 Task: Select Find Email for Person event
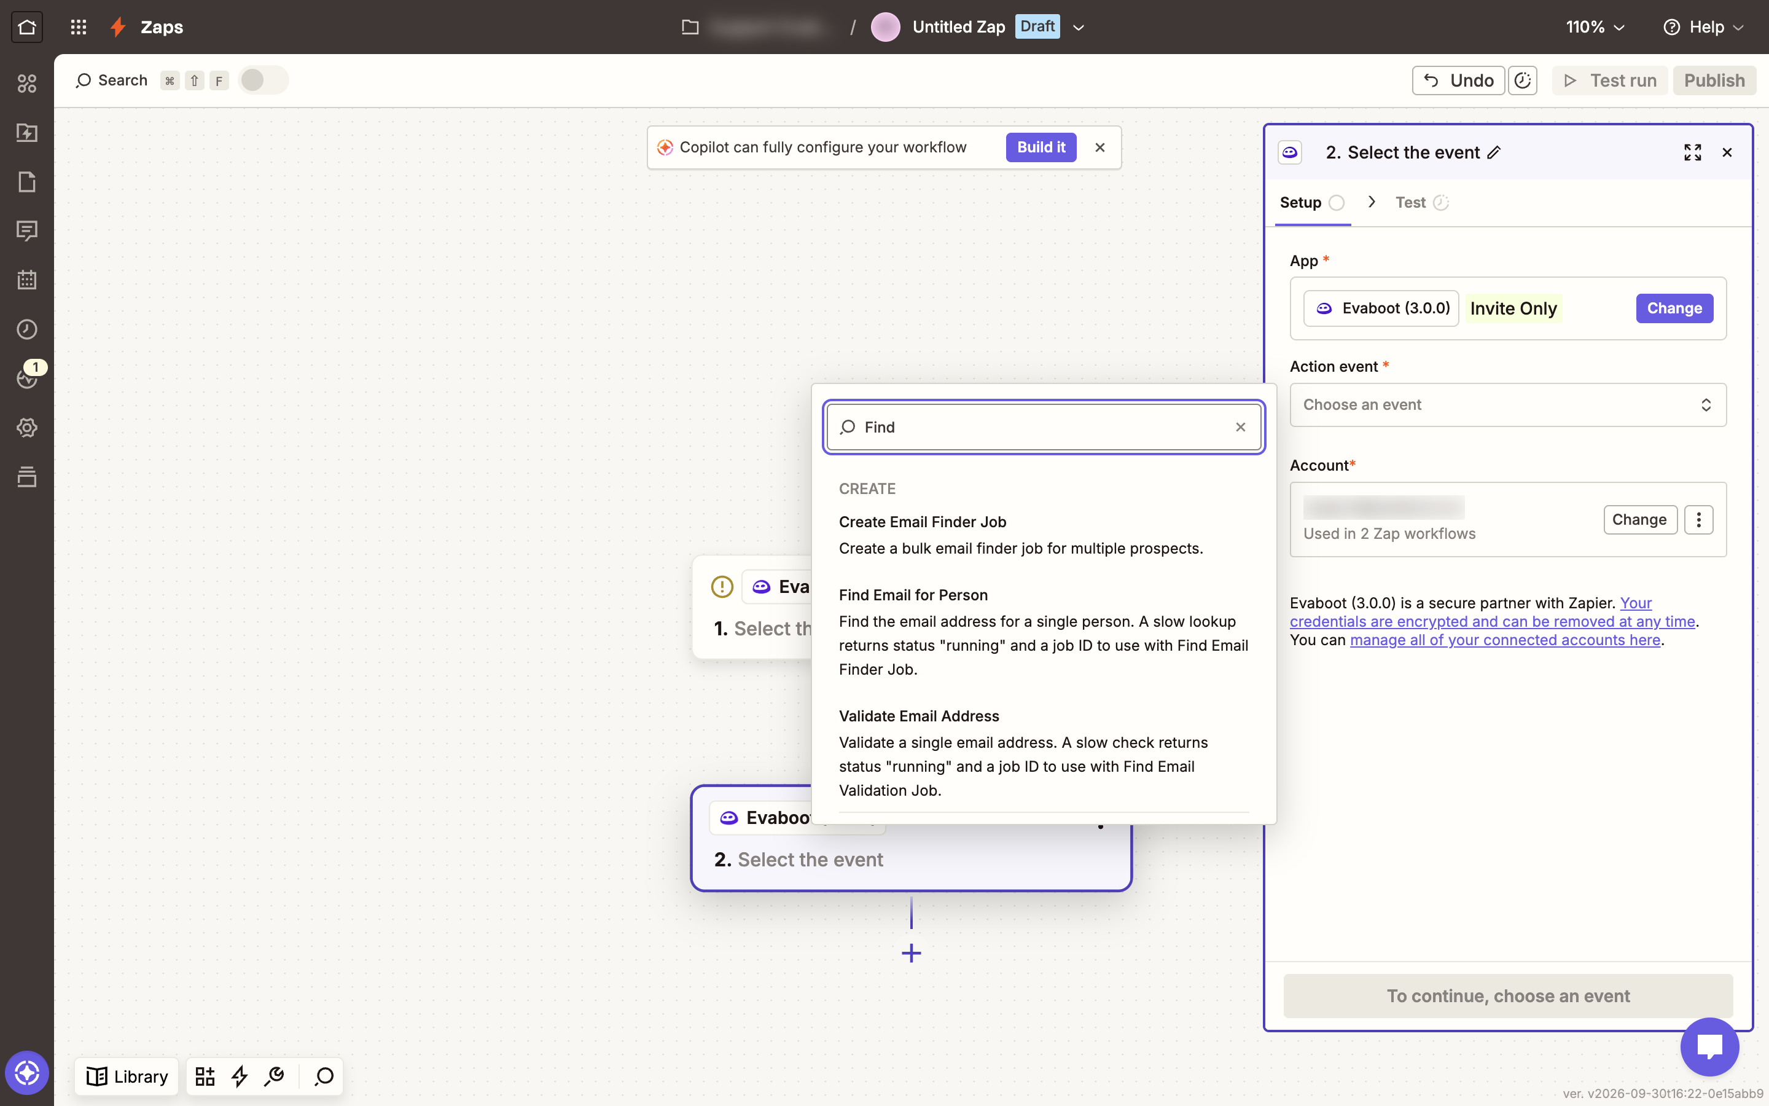(1043, 631)
